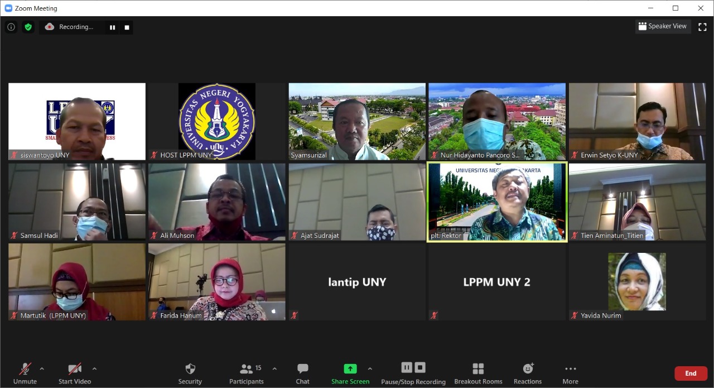Click the green encryption shield icon

coord(28,27)
